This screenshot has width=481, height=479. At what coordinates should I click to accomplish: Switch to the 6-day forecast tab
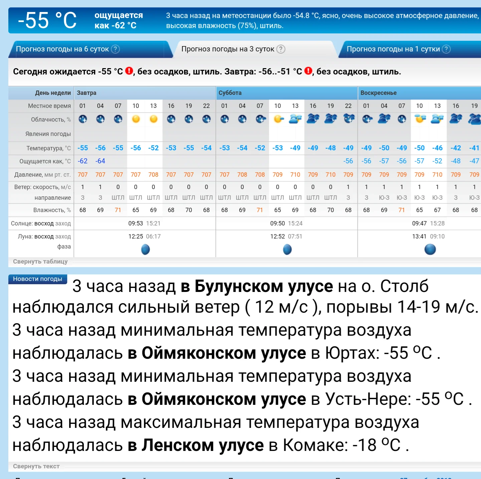62,49
